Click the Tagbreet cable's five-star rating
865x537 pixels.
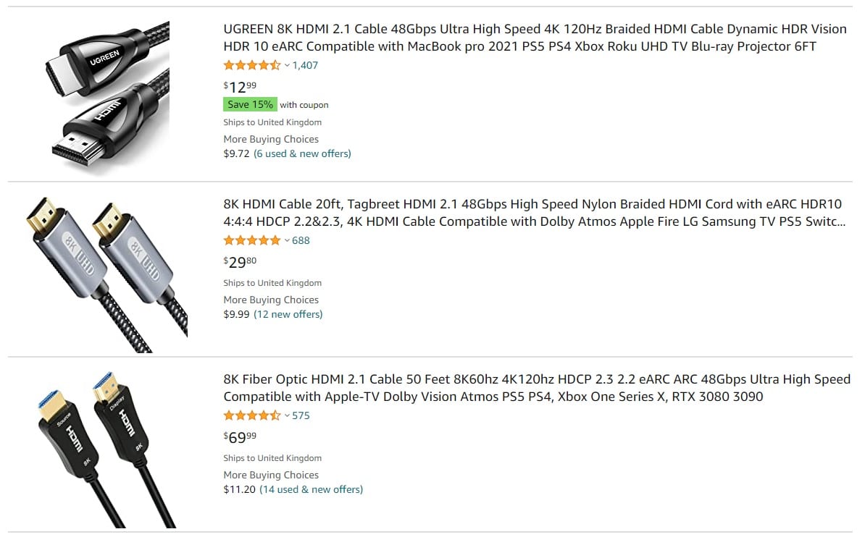click(252, 240)
